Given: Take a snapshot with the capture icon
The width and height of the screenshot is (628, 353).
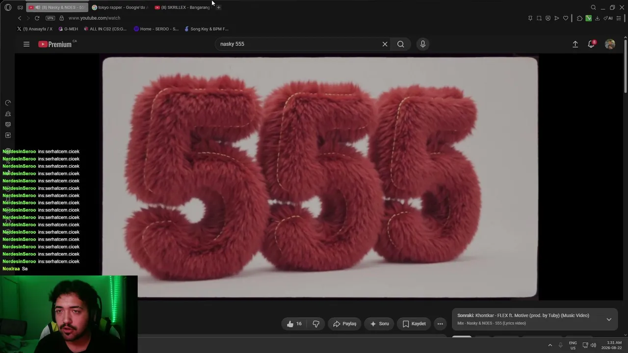Looking at the screenshot, I should coord(539,18).
